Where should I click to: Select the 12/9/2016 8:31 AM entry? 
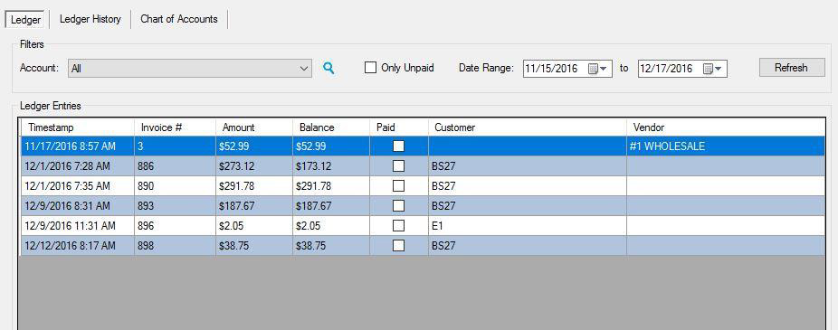[x=423, y=205]
